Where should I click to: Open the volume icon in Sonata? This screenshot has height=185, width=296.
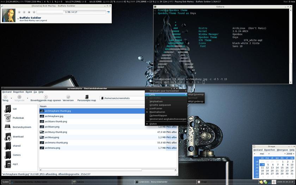click(108, 12)
